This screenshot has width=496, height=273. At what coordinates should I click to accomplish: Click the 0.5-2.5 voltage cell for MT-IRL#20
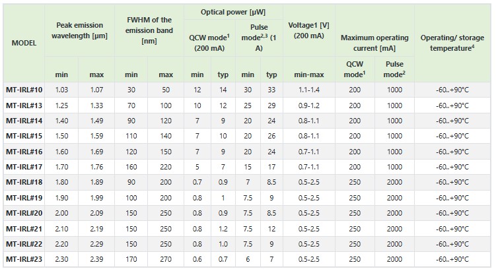click(x=308, y=213)
